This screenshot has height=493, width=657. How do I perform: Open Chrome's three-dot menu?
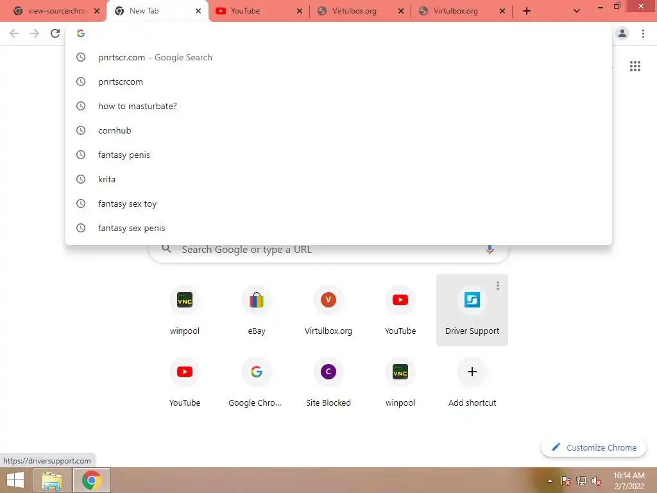(643, 33)
